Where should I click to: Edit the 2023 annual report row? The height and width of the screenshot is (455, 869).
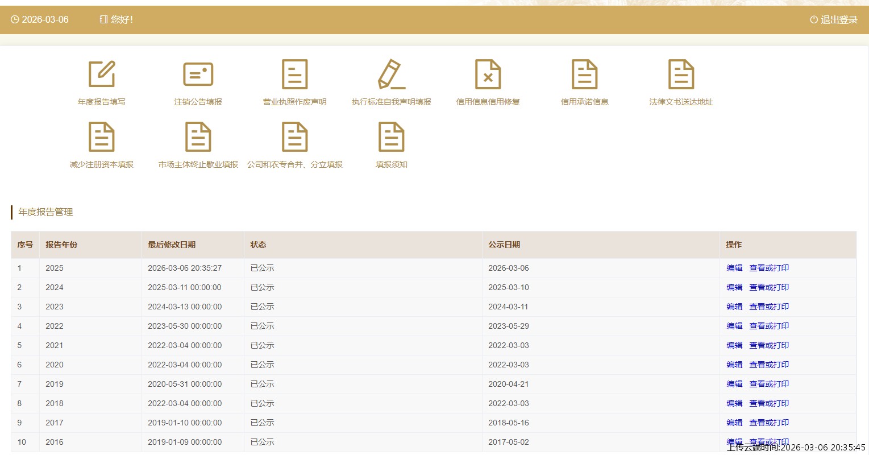tap(734, 307)
